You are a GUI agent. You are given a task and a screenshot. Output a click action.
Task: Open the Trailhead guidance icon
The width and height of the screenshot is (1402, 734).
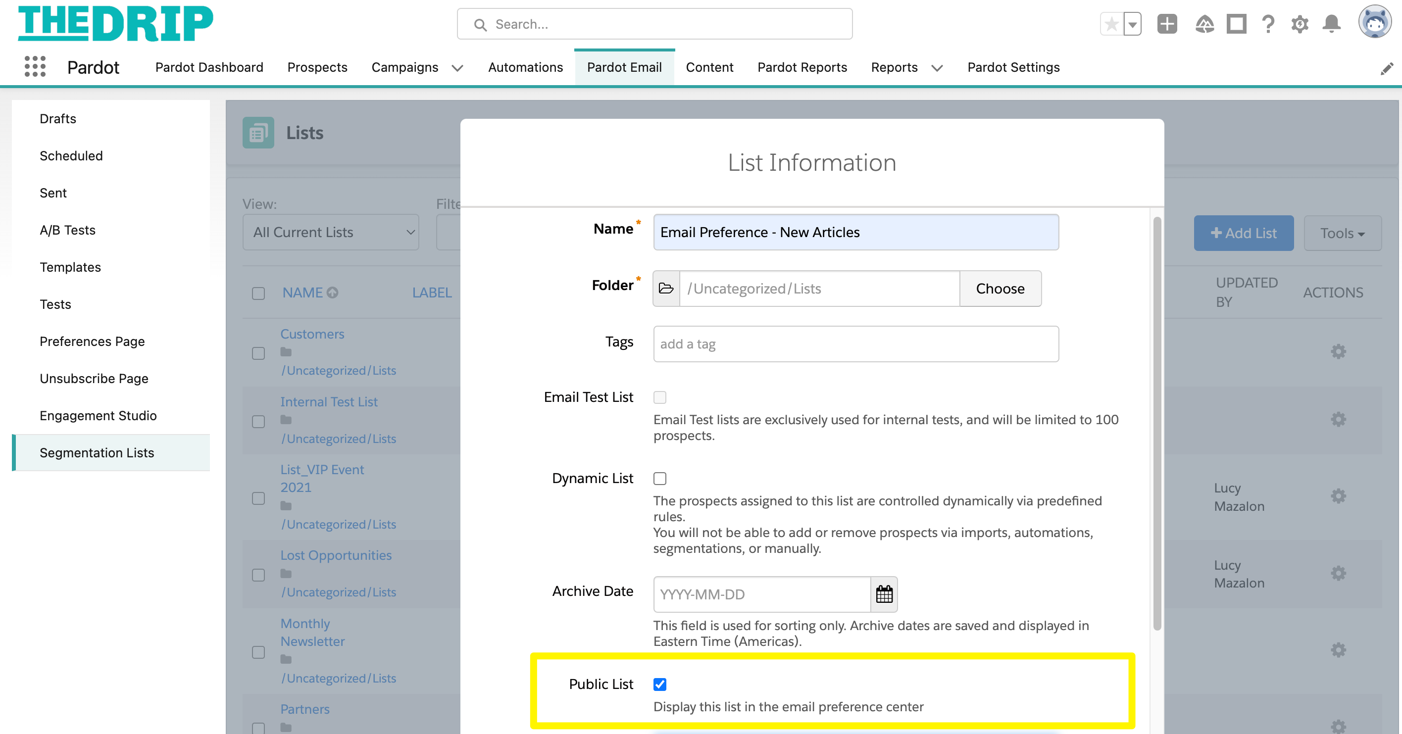click(x=1204, y=24)
